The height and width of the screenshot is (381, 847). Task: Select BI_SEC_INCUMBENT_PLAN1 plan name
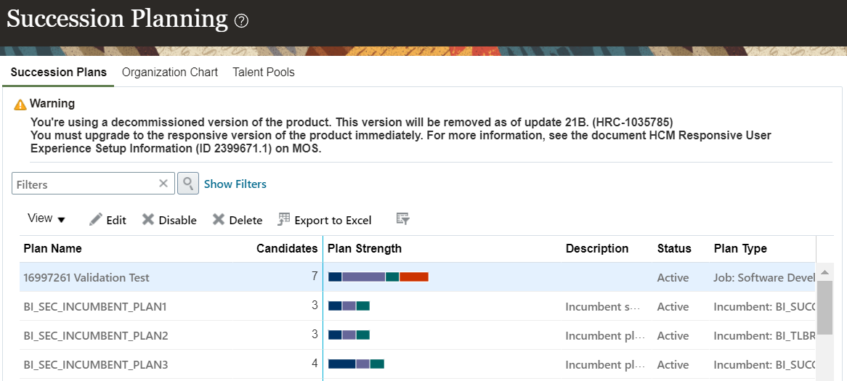point(95,306)
